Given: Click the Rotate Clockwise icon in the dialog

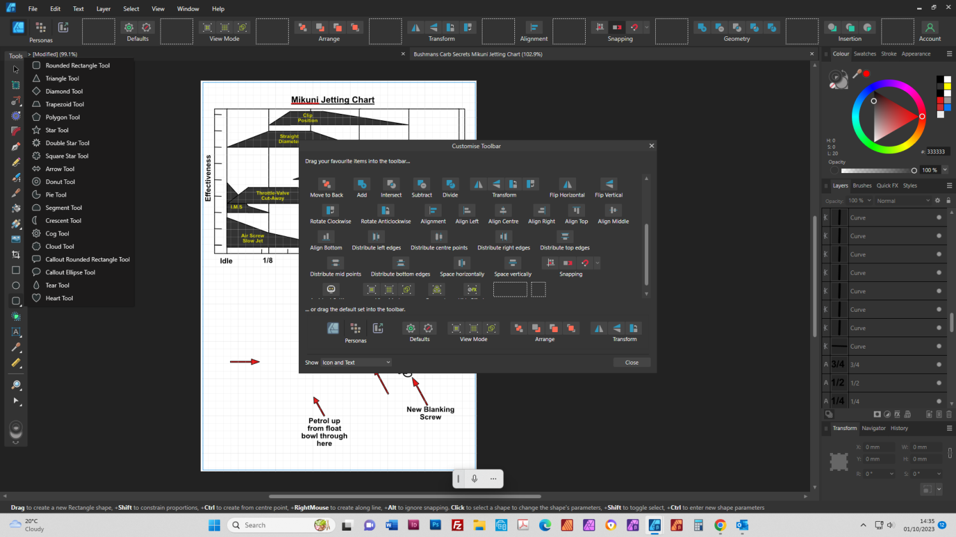Looking at the screenshot, I should [x=331, y=210].
